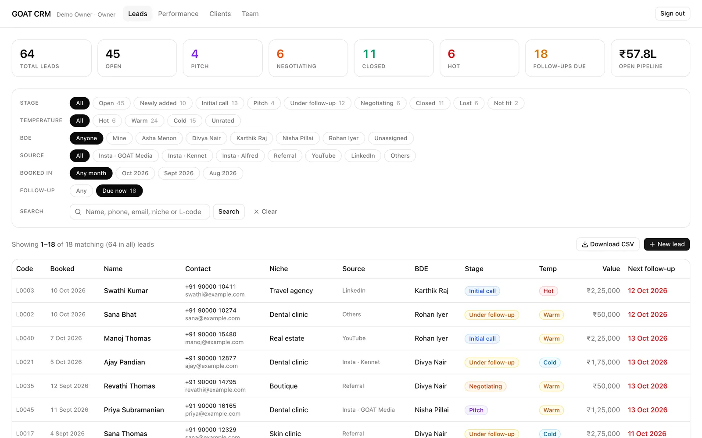Open lead Swathi Kumar
The image size is (702, 438).
pyautogui.click(x=126, y=291)
